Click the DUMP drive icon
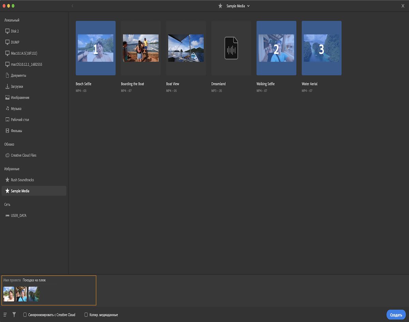Screen dimensions: 409x322 [7, 42]
